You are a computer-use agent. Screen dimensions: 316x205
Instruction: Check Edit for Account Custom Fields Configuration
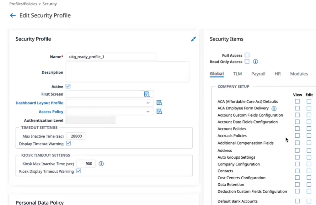coord(309,115)
